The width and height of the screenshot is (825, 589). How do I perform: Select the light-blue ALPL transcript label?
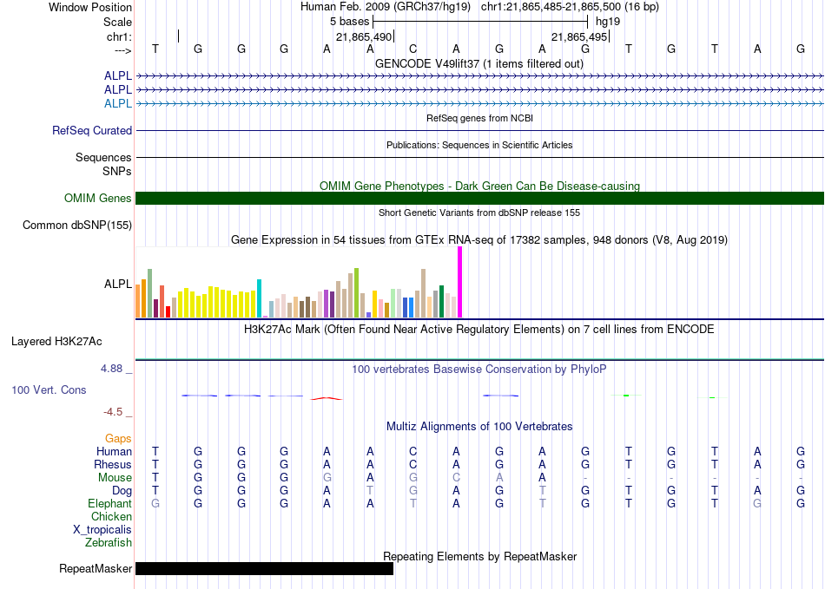coord(118,103)
